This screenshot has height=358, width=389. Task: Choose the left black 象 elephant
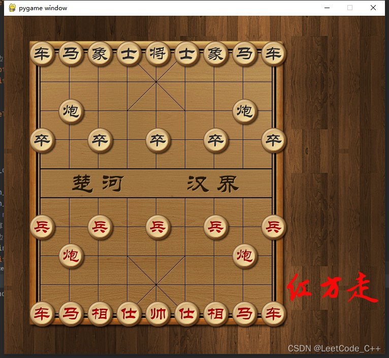coord(100,54)
